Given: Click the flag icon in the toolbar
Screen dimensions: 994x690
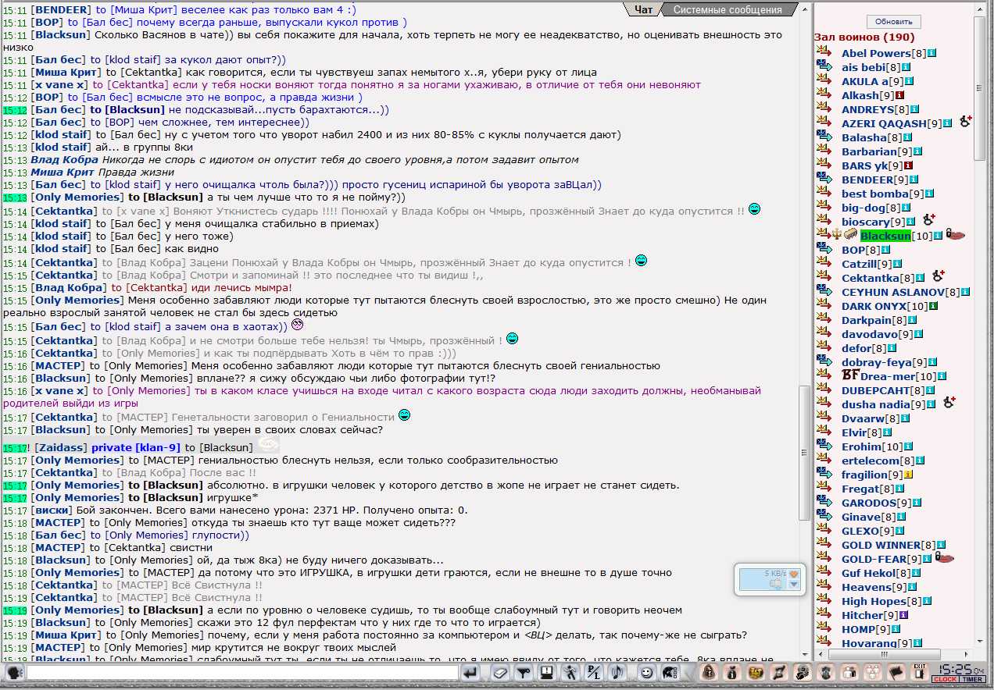Looking at the screenshot, I should click(x=897, y=673).
